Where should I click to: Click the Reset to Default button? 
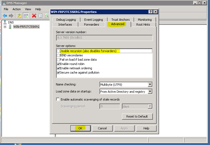pos(137,116)
